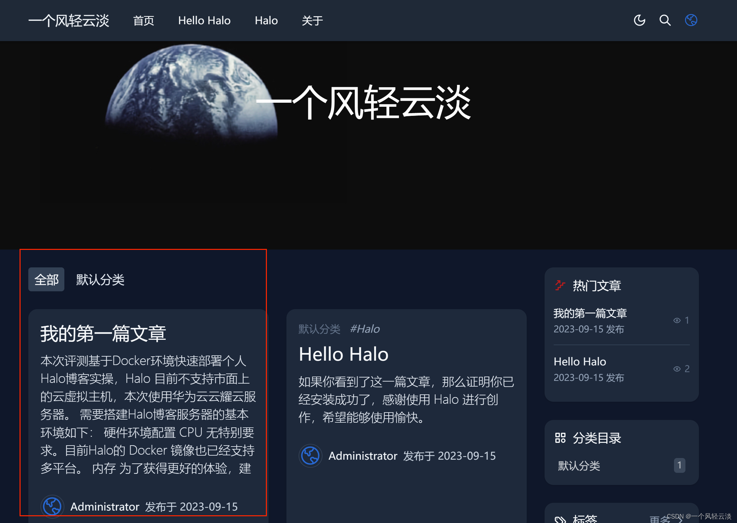Click the trending icon beside 热门文章

click(x=560, y=286)
